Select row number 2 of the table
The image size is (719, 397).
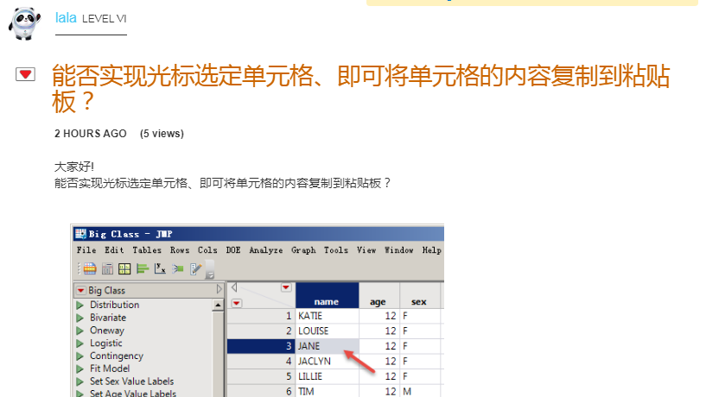pyautogui.click(x=261, y=331)
